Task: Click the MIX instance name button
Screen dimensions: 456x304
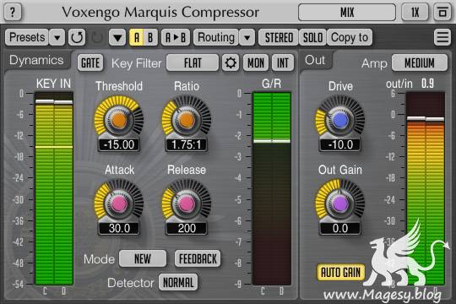Action: (x=347, y=12)
